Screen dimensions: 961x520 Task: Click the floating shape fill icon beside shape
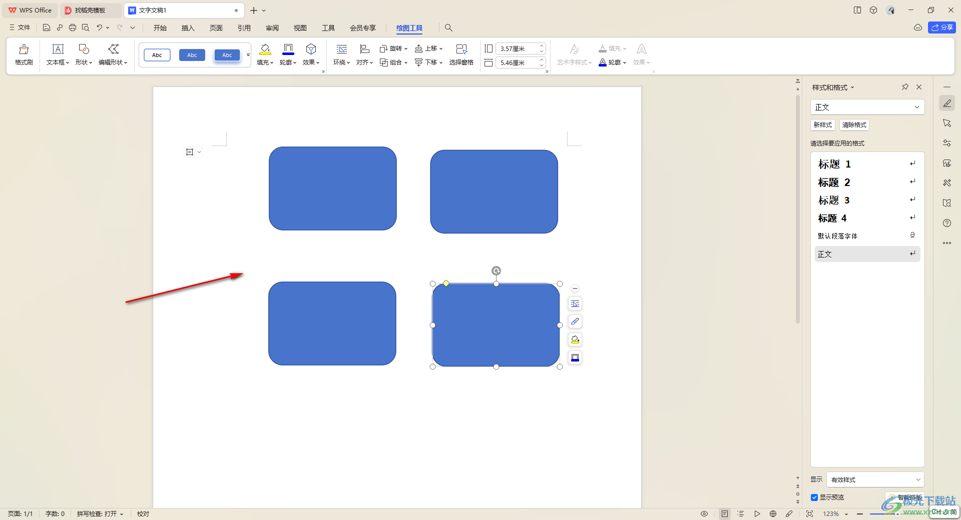[x=575, y=339]
